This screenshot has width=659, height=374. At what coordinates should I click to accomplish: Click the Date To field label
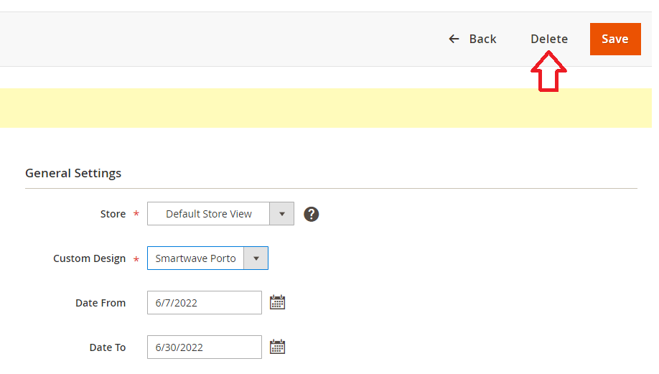(108, 347)
